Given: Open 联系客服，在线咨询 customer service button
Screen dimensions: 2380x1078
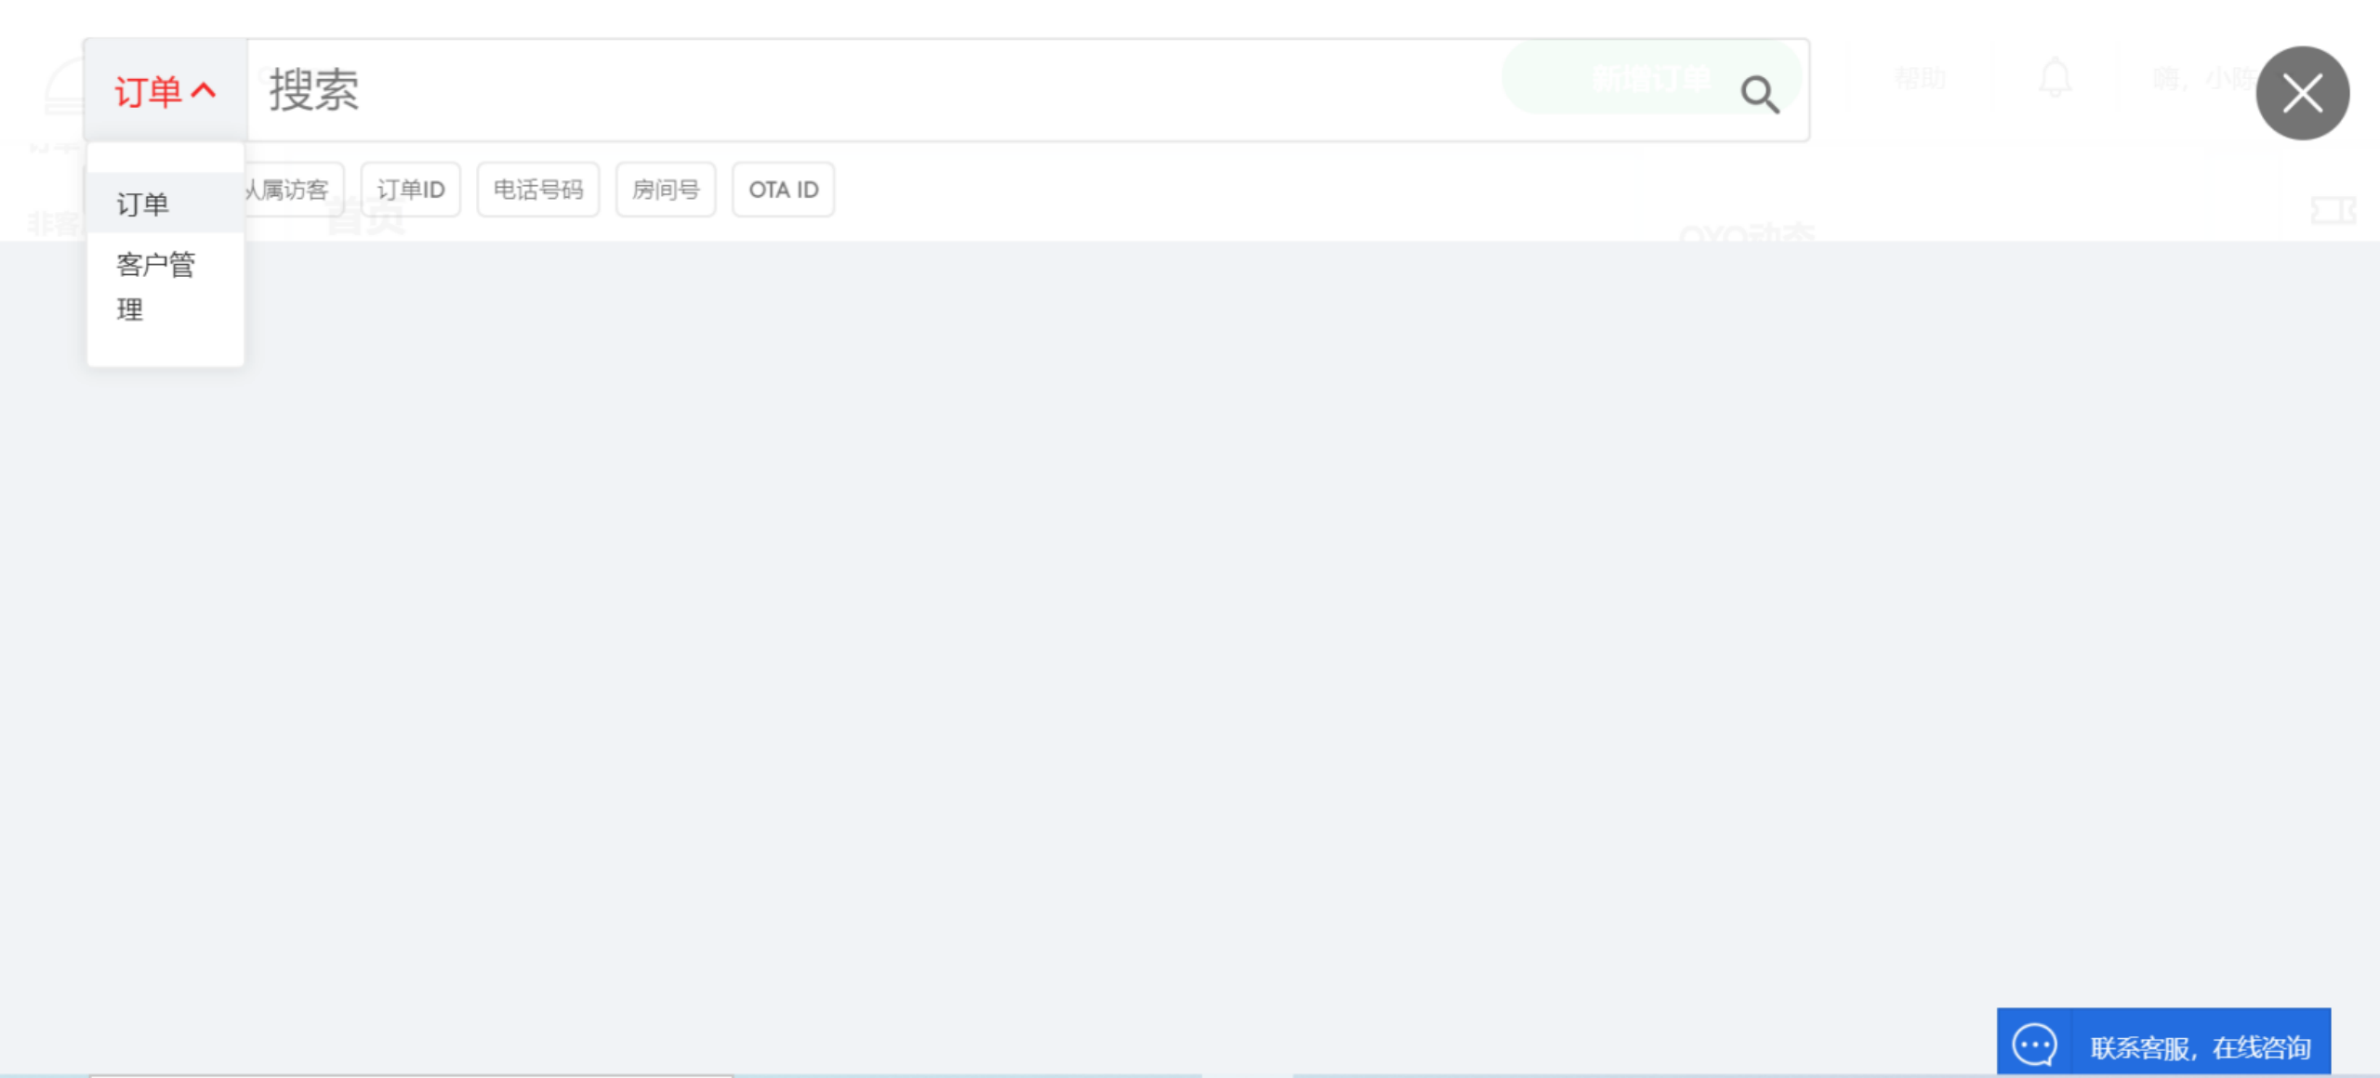Looking at the screenshot, I should 2199,1046.
